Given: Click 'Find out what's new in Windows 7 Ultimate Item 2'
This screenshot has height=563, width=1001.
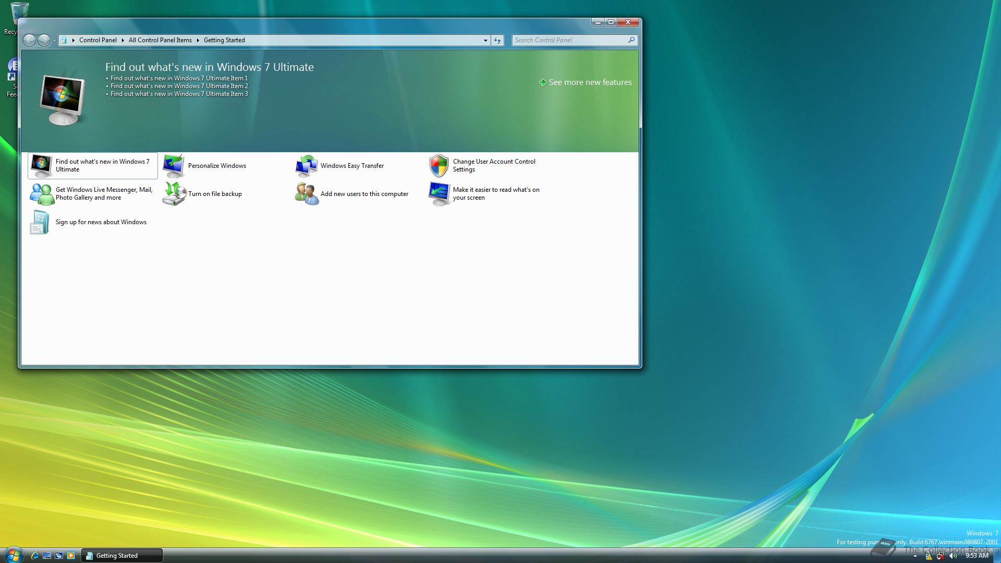Looking at the screenshot, I should click(179, 86).
